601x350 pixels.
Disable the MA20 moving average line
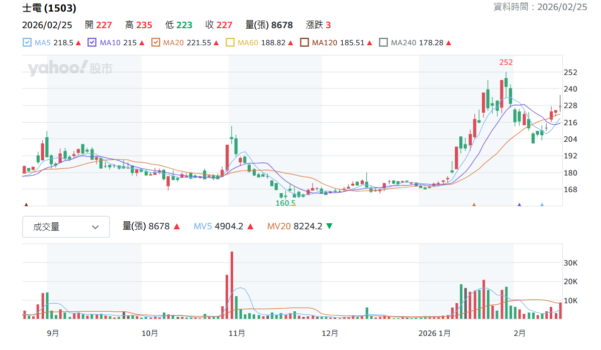click(x=155, y=43)
